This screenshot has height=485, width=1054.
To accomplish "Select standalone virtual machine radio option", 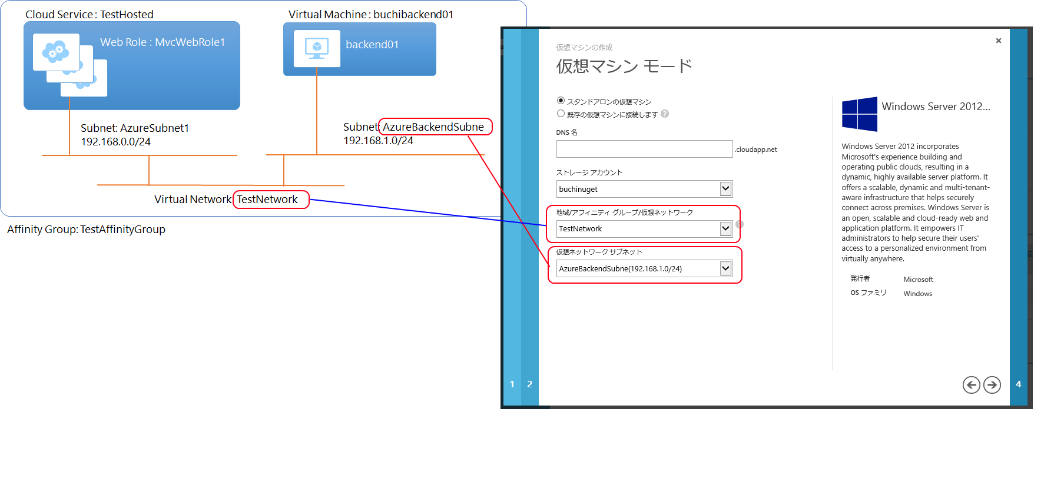I will coord(561,101).
